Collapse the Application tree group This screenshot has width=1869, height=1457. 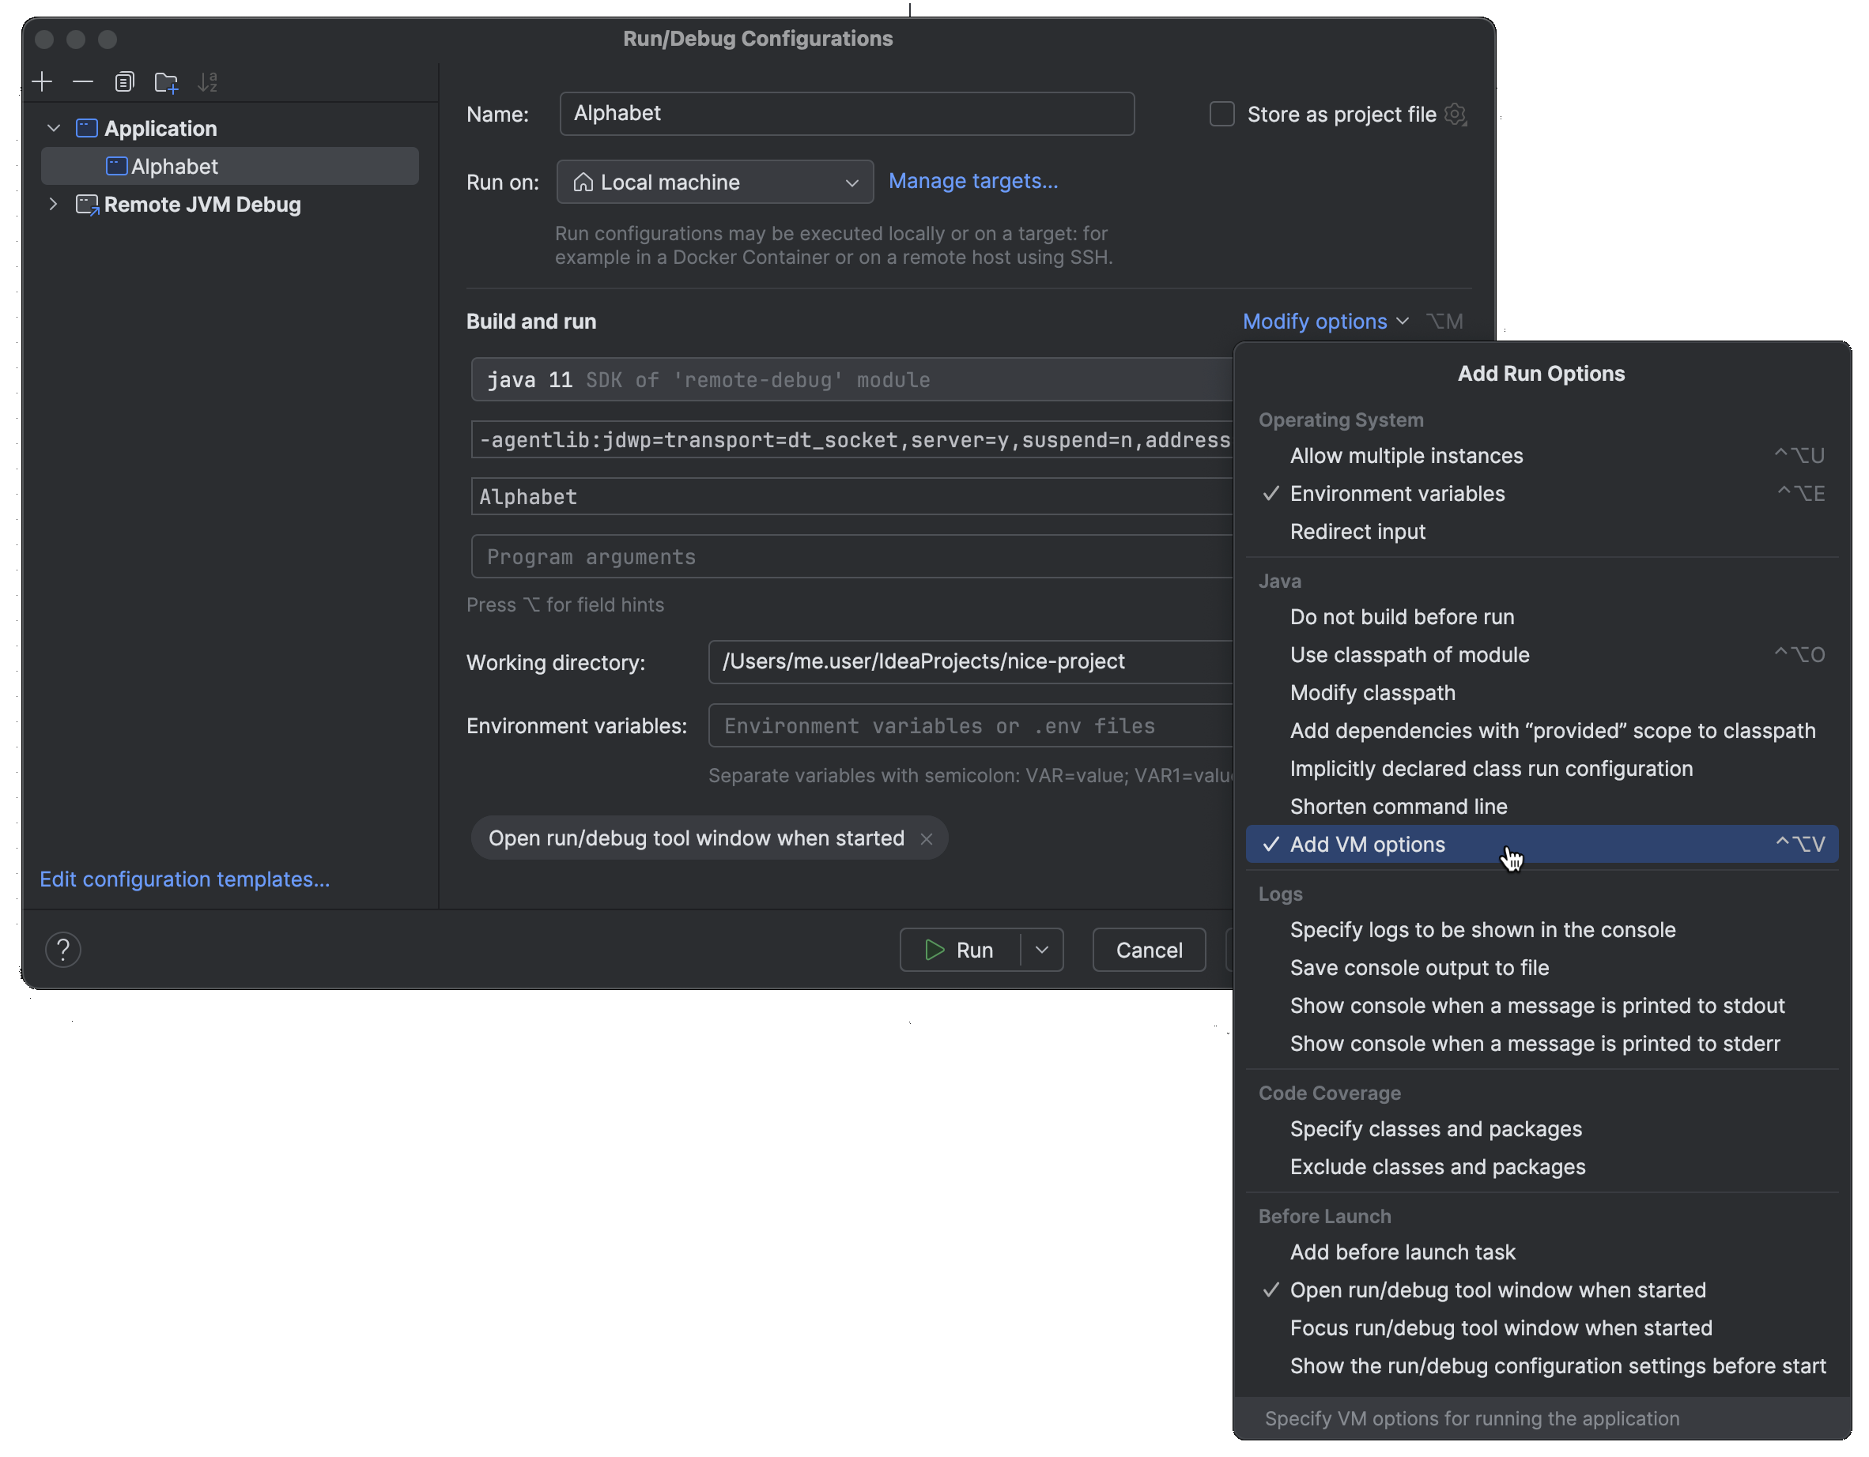(x=53, y=127)
